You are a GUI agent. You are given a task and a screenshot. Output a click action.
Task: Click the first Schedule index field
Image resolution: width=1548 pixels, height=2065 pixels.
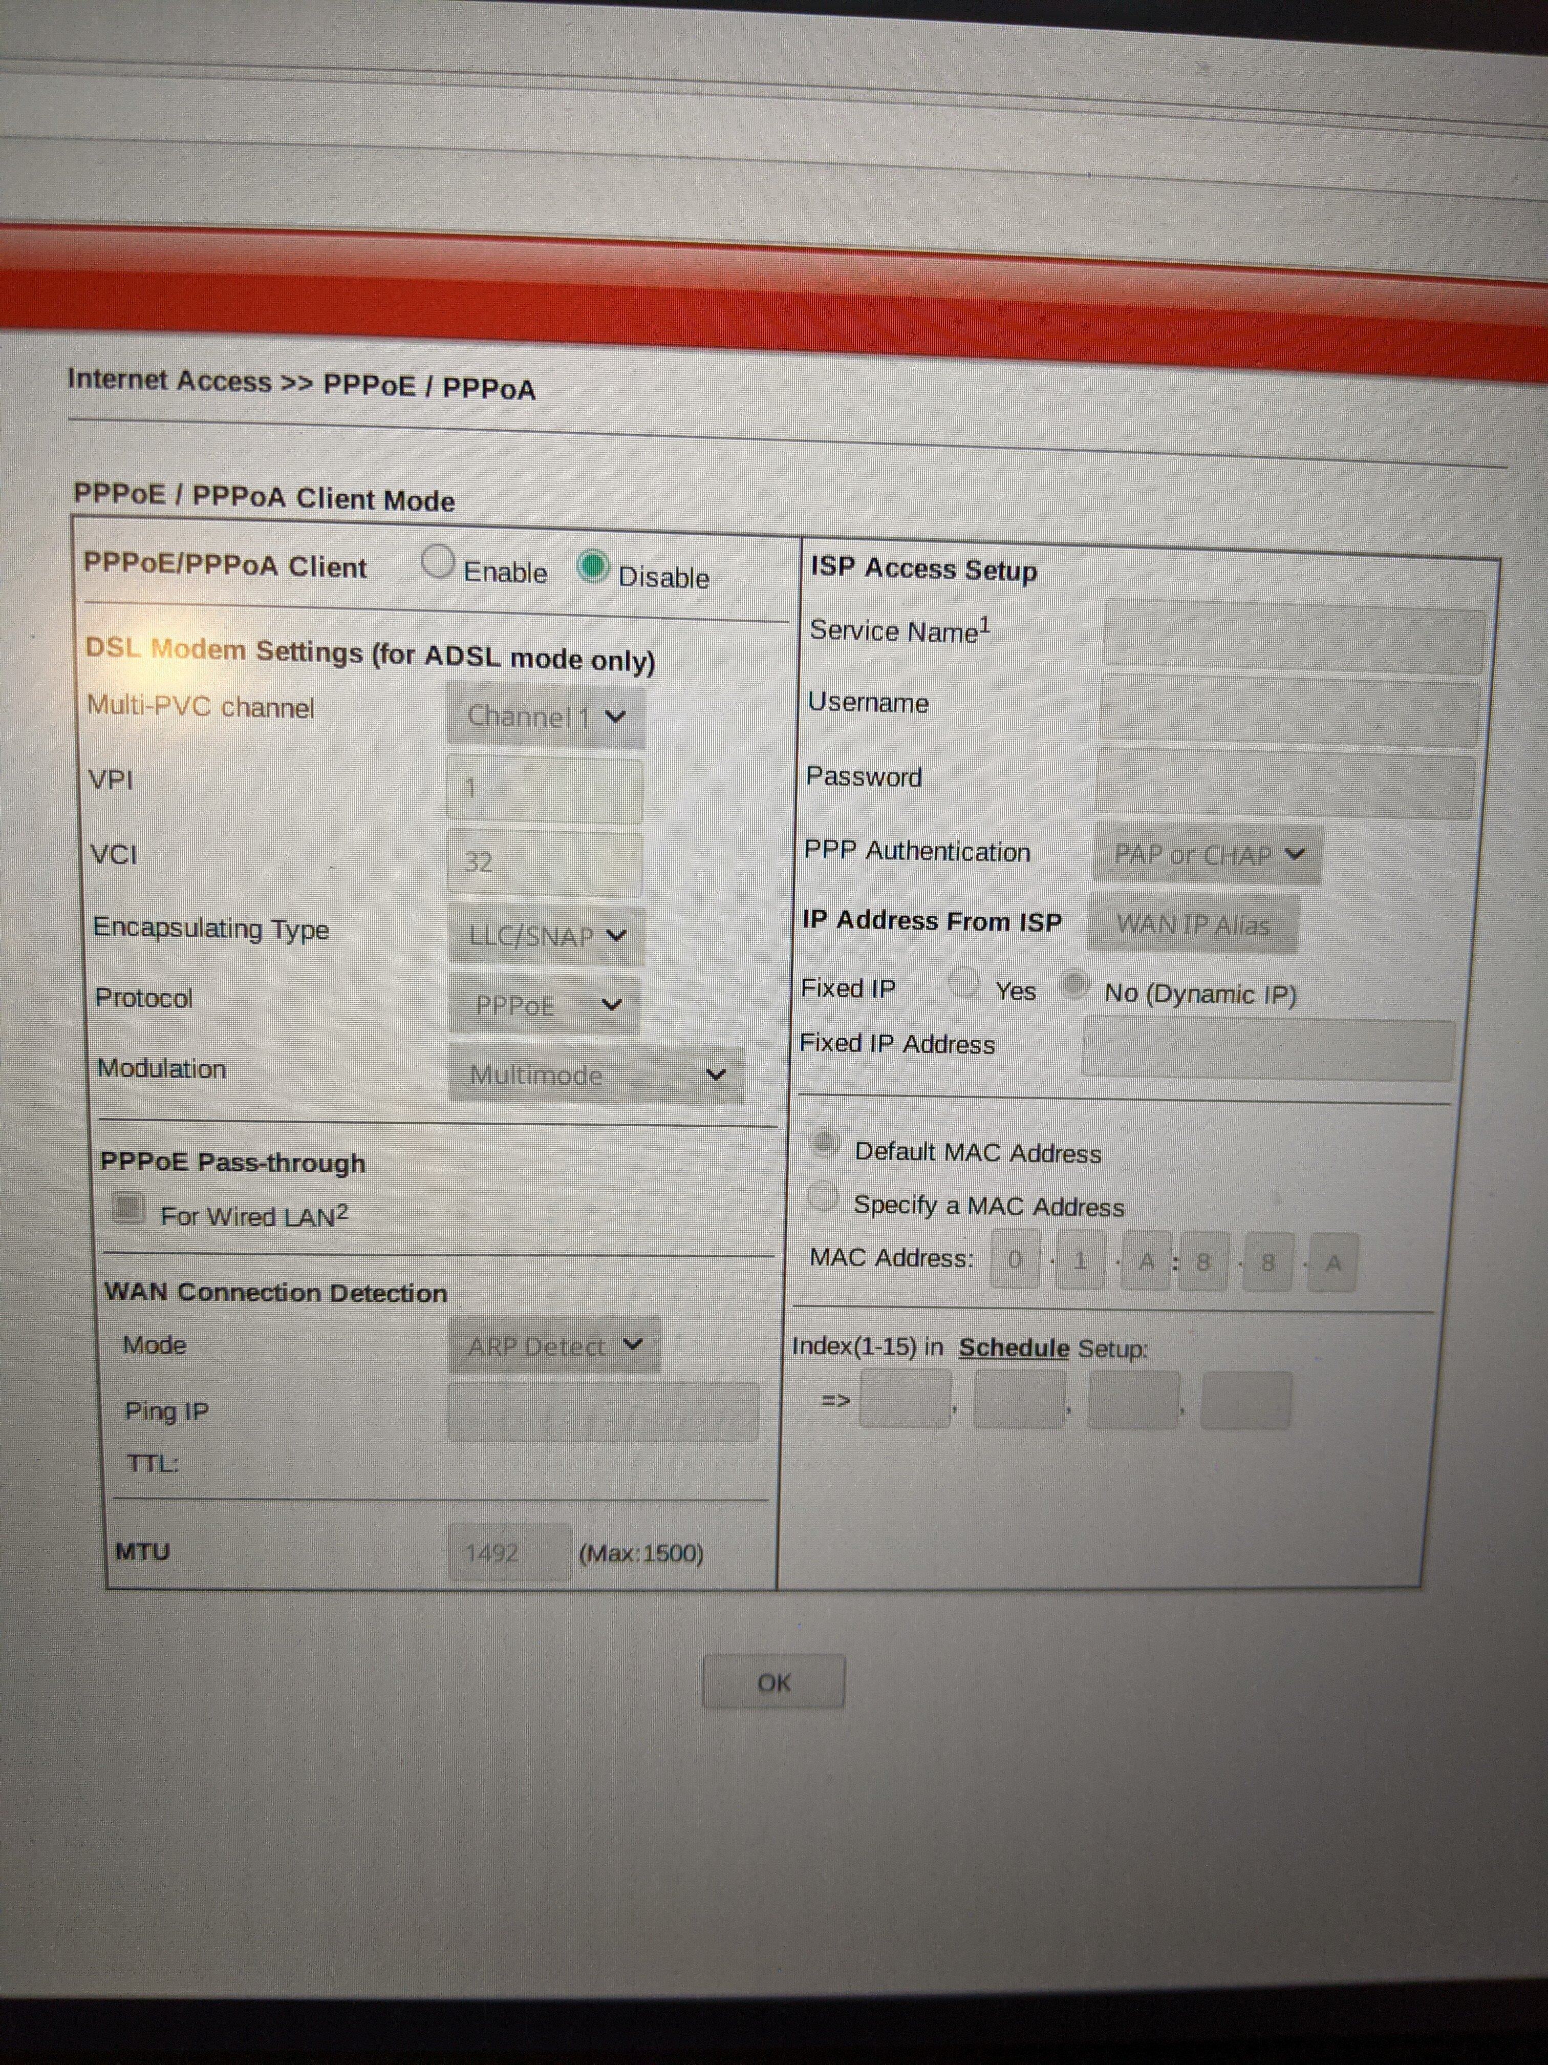pos(905,1399)
